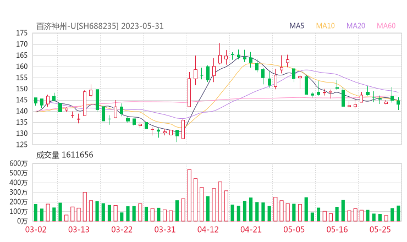Click the MA20 legend label
The image size is (407, 242).
tap(356, 26)
